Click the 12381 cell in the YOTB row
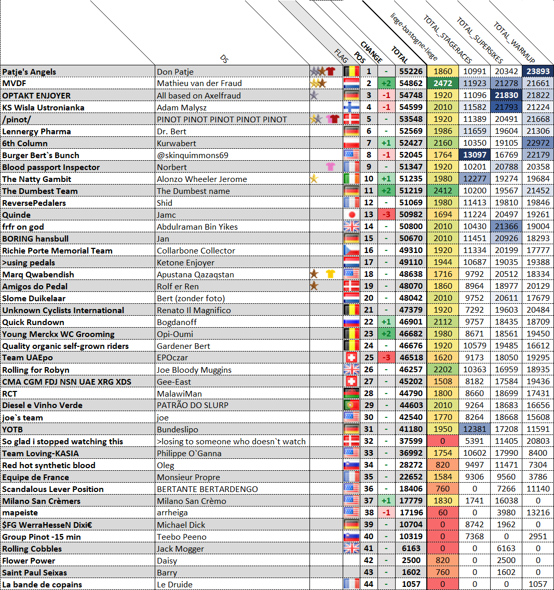Image resolution: width=554 pixels, height=590 pixels. 475,429
